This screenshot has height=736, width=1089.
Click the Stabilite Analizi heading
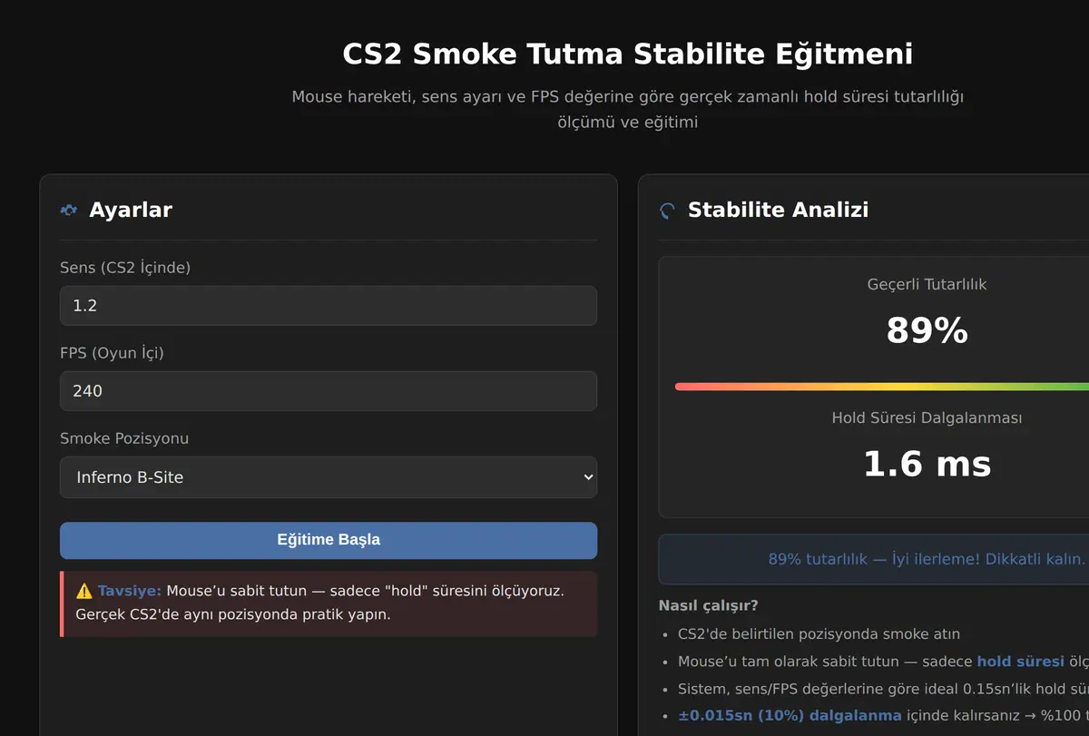[x=779, y=211]
